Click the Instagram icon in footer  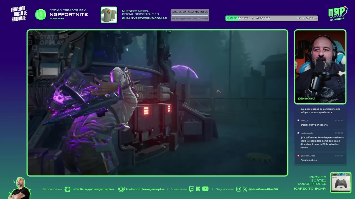pos(239,189)
